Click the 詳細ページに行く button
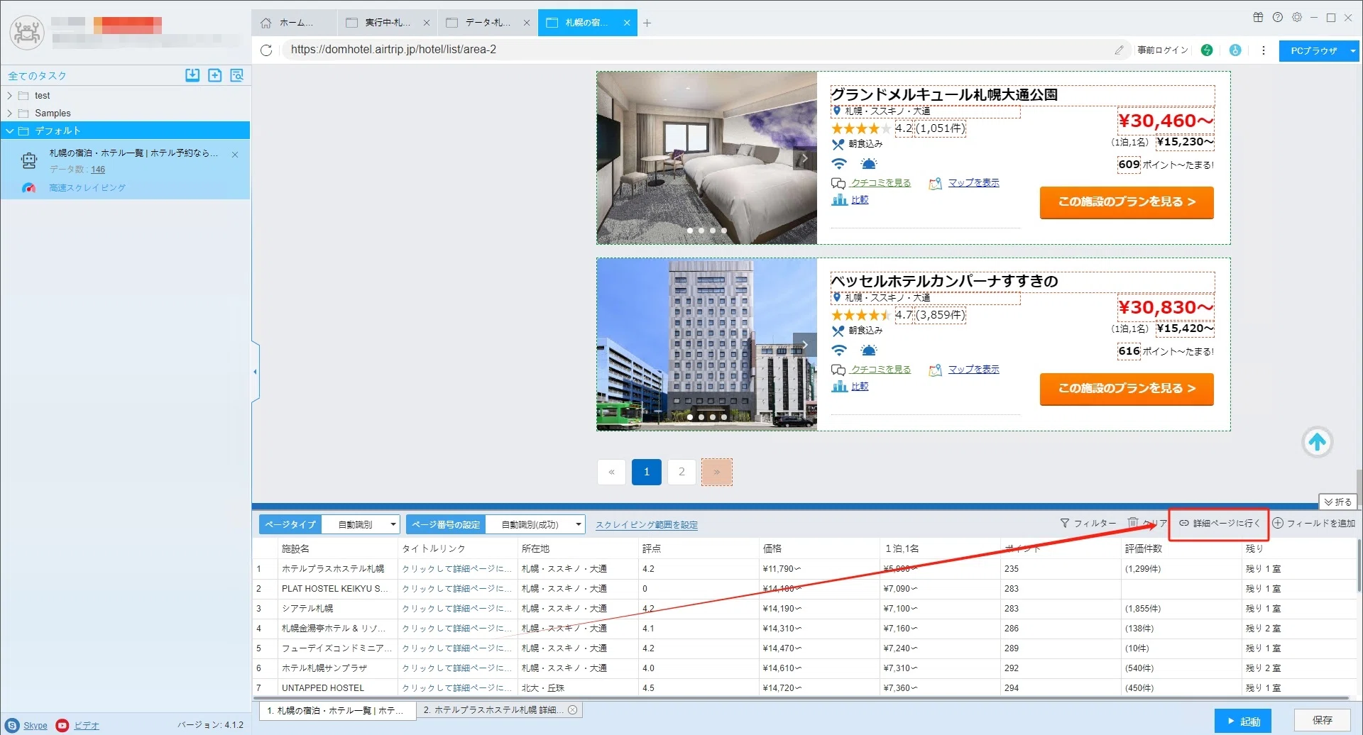Image resolution: width=1363 pixels, height=735 pixels. pos(1219,523)
